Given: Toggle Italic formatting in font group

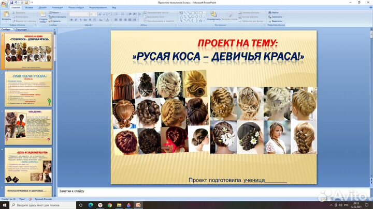Looking at the screenshot, I should click(76, 20).
